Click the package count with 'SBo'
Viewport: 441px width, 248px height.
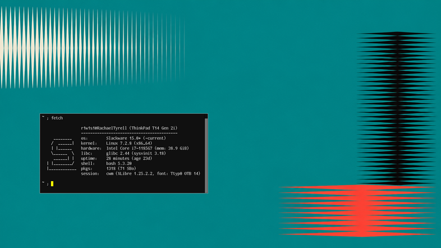point(121,168)
